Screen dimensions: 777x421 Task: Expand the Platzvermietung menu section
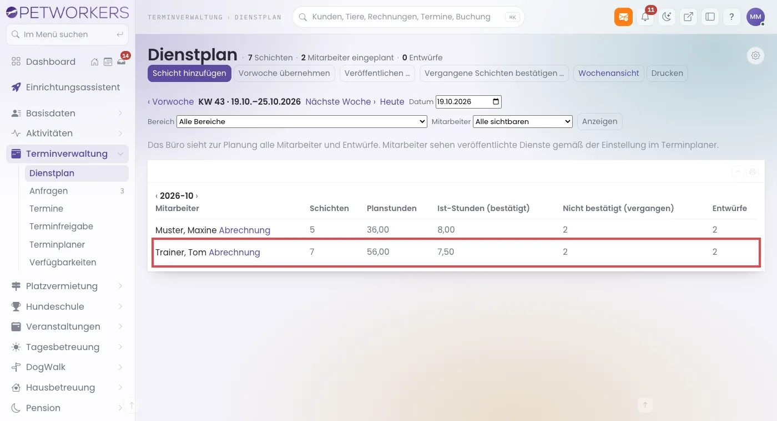(67, 286)
